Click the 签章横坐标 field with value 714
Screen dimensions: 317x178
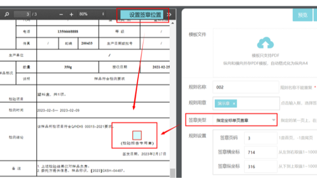261,152
